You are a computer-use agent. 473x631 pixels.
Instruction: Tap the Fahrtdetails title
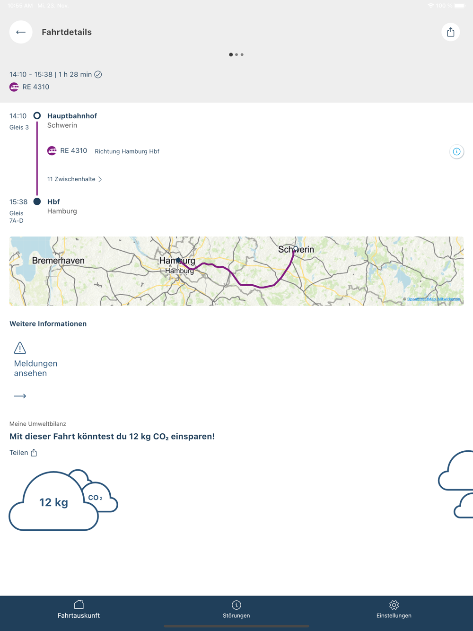tap(67, 32)
